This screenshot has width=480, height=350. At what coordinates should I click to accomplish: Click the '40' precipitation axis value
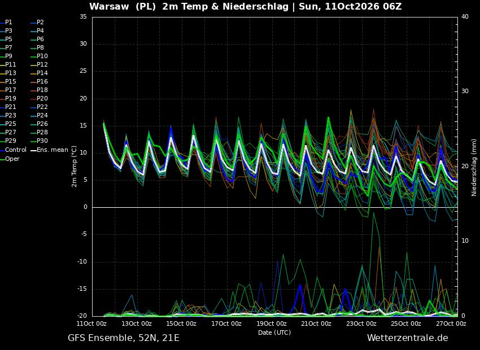(465, 16)
